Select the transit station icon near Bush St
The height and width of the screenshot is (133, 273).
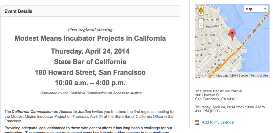(219, 45)
